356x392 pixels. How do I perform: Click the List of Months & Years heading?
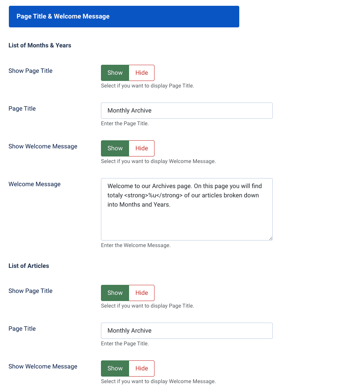[40, 45]
